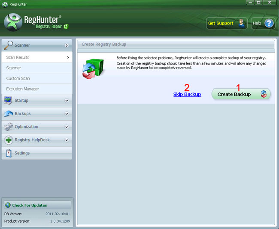
Task: Click the Settings clipboard icon
Action: coord(8,153)
